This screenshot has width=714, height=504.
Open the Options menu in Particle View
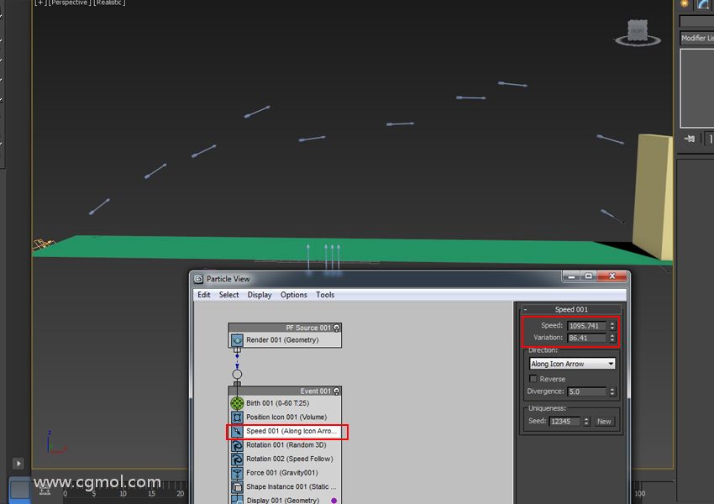click(x=294, y=295)
